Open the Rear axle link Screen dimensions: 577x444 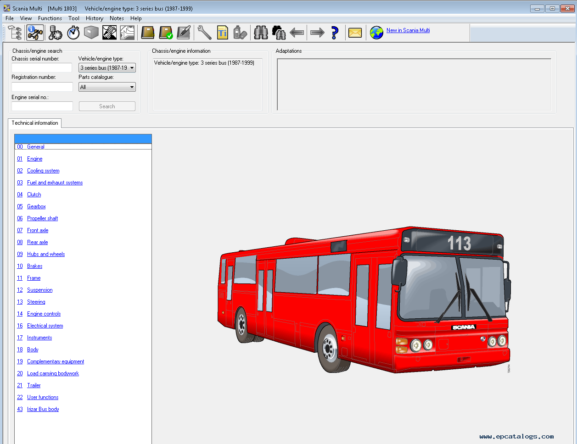coord(38,242)
